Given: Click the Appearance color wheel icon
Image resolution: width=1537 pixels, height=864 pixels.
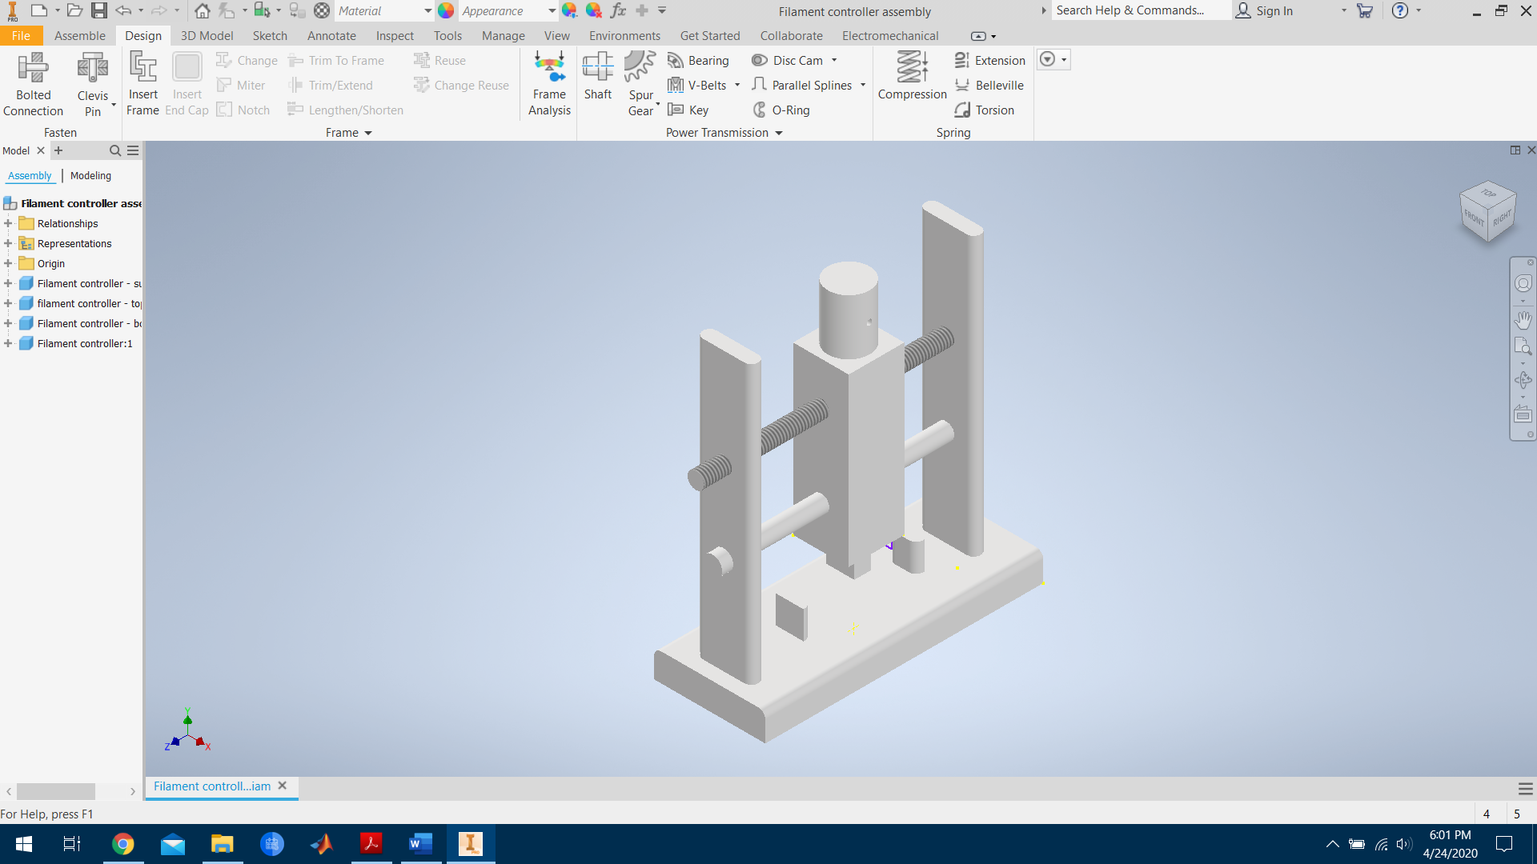Looking at the screenshot, I should (x=446, y=11).
